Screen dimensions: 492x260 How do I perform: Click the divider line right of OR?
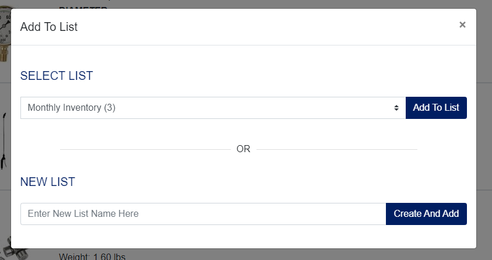pyautogui.click(x=337, y=149)
